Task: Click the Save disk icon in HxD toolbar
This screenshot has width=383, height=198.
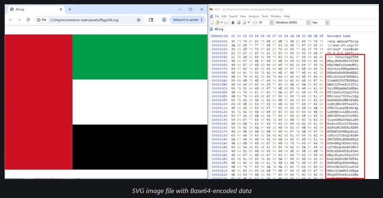Action: tap(226, 22)
